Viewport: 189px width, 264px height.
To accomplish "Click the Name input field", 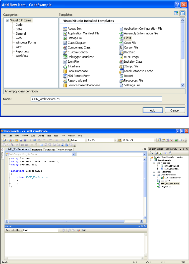I will coord(96,99).
